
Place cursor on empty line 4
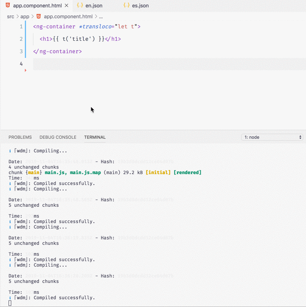(169, 64)
